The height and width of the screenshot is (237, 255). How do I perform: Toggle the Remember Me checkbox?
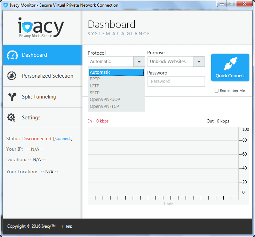(216, 90)
